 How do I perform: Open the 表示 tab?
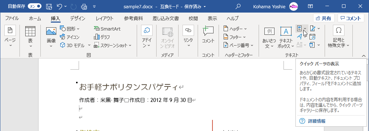pos(212,19)
